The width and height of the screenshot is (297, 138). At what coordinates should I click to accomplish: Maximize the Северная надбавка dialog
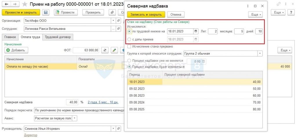coord(255,6)
